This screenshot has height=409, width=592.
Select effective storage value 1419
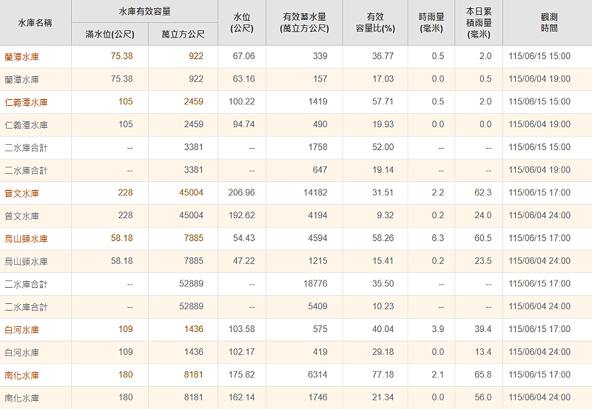(318, 101)
